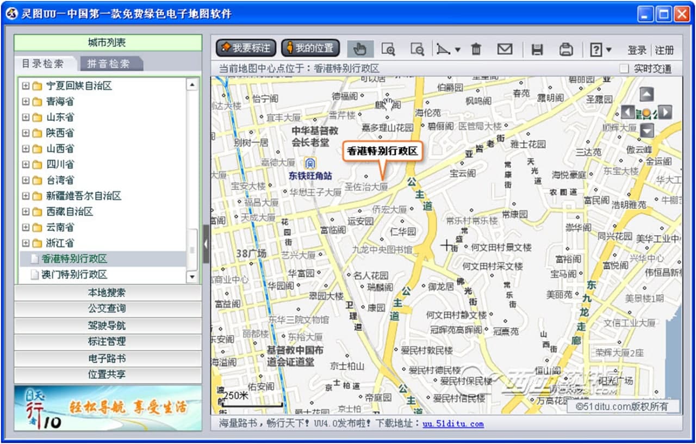The height and width of the screenshot is (444, 696).
Task: Print the map using printer icon
Action: pyautogui.click(x=566, y=50)
